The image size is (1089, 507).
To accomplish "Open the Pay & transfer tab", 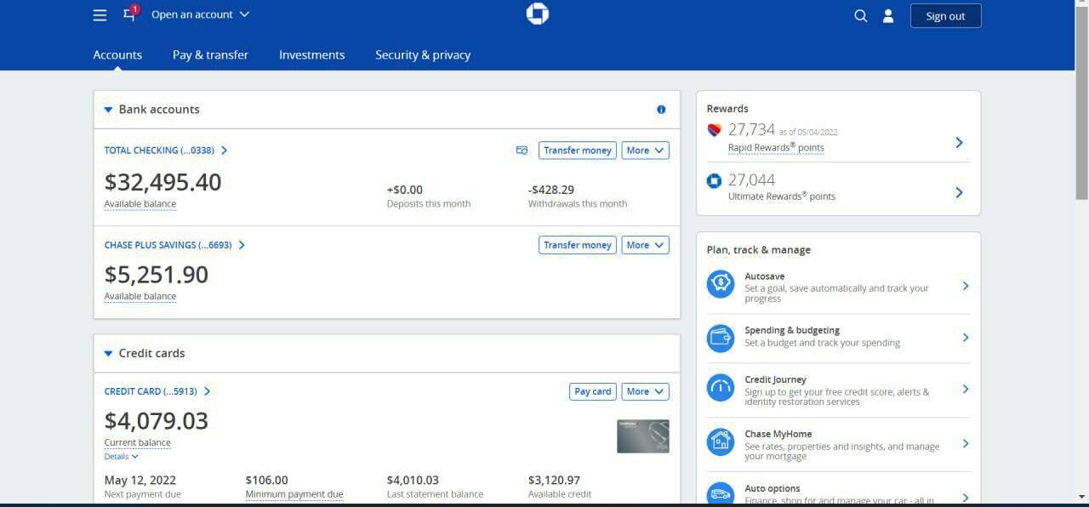I will [x=210, y=55].
